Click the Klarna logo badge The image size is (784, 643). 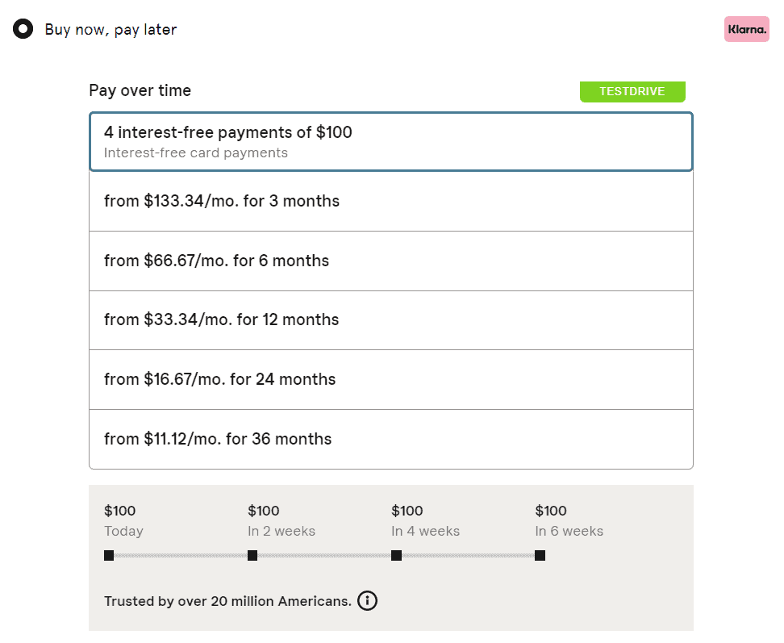746,30
